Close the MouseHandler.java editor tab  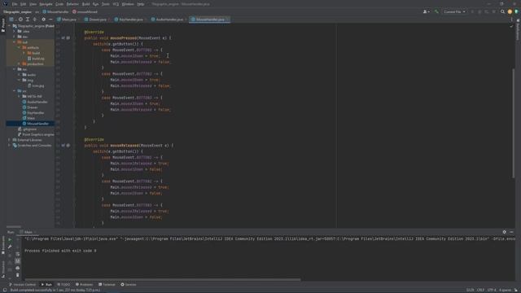click(x=228, y=20)
